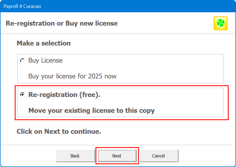Click the "Click on Next to continue." text
Image resolution: width=236 pixels, height=167 pixels.
(x=59, y=132)
